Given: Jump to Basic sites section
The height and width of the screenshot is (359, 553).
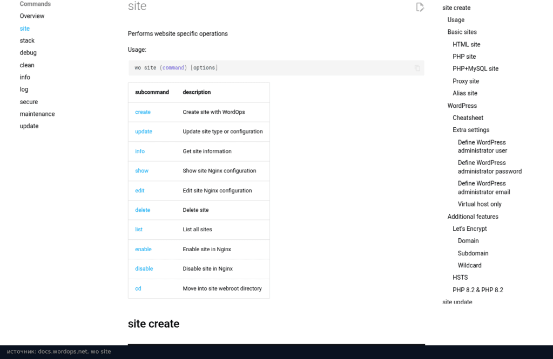Looking at the screenshot, I should [462, 32].
